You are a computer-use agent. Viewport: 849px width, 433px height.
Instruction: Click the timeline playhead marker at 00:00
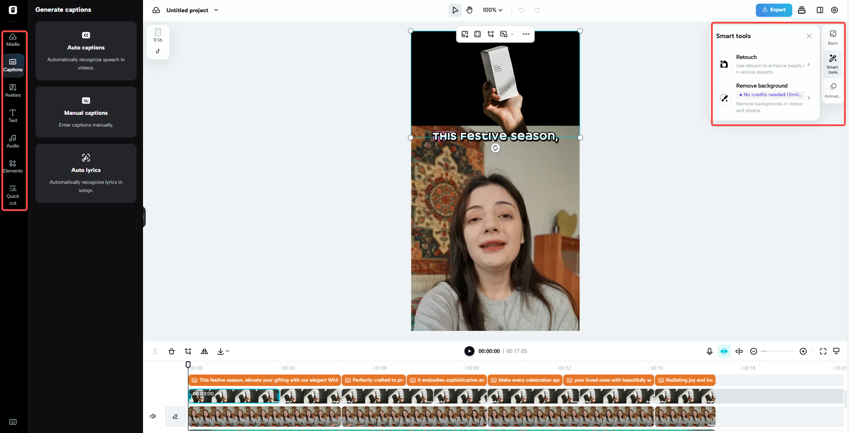188,364
